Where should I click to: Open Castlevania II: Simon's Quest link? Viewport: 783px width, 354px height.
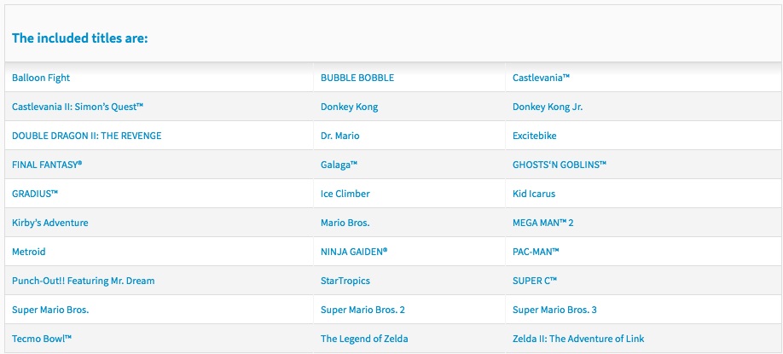(x=78, y=107)
